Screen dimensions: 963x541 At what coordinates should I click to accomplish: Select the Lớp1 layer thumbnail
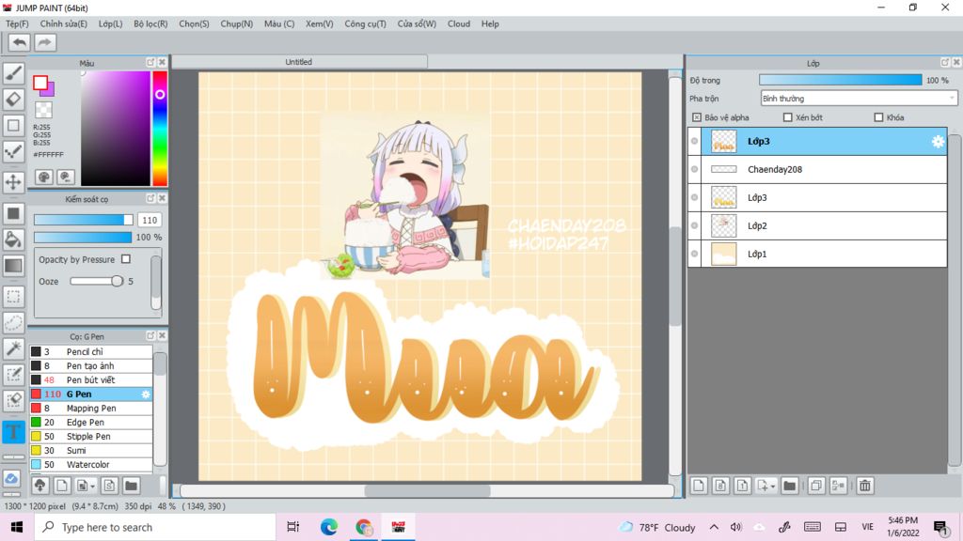coord(723,254)
